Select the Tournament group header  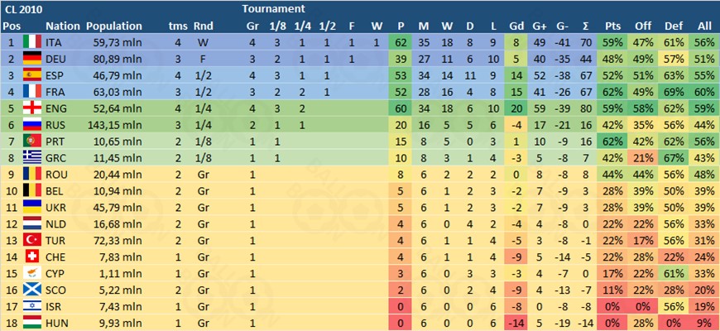click(273, 8)
